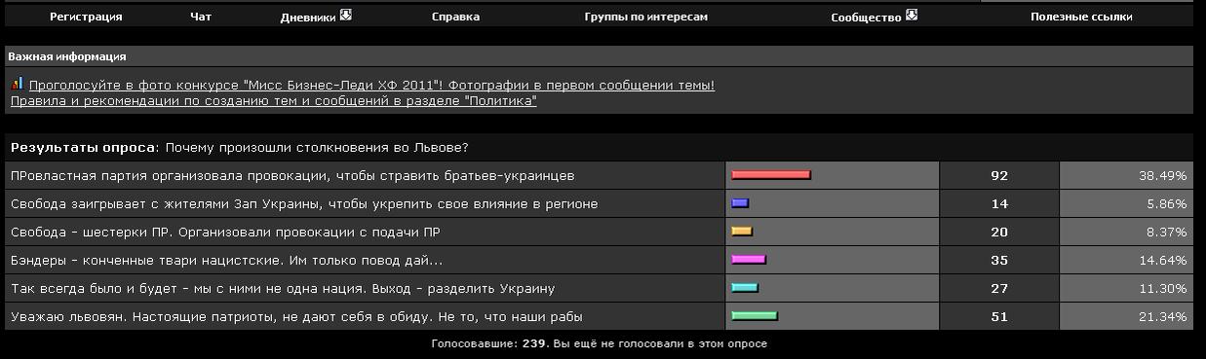Image resolution: width=1206 pixels, height=359 pixels.
Task: Open Группы по интересам
Action: [645, 17]
